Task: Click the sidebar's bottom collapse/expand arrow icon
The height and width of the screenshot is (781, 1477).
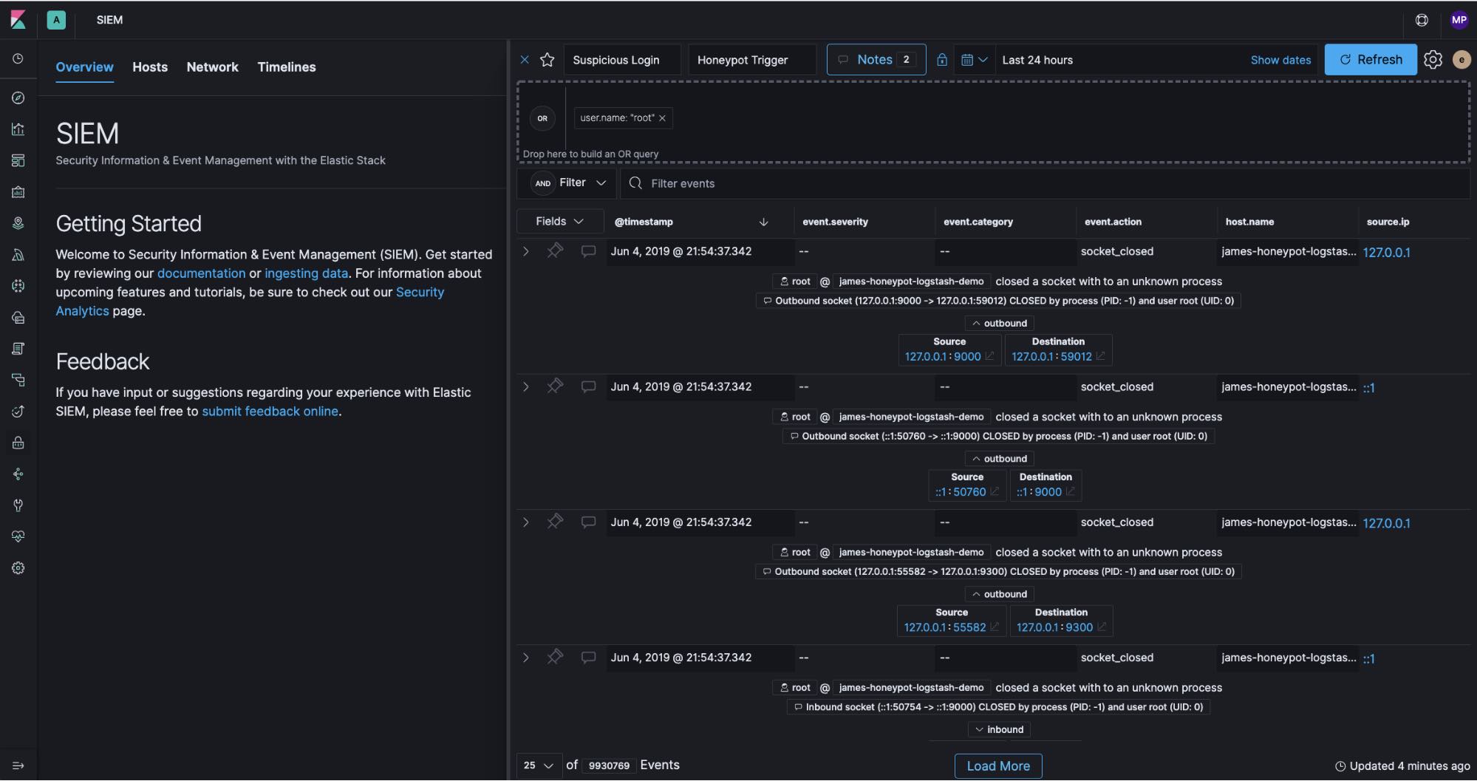Action: (x=18, y=765)
